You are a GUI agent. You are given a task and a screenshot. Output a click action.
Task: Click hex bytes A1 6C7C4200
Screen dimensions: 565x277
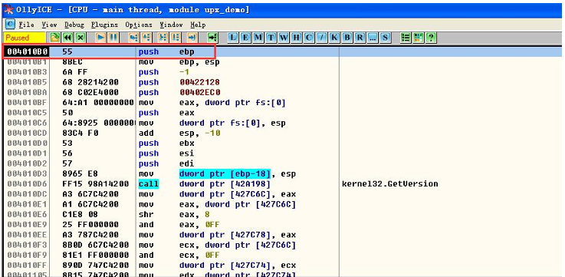pyautogui.click(x=91, y=204)
